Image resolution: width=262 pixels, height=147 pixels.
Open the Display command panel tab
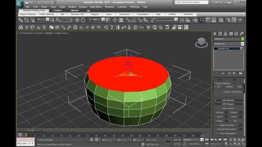click(x=236, y=33)
